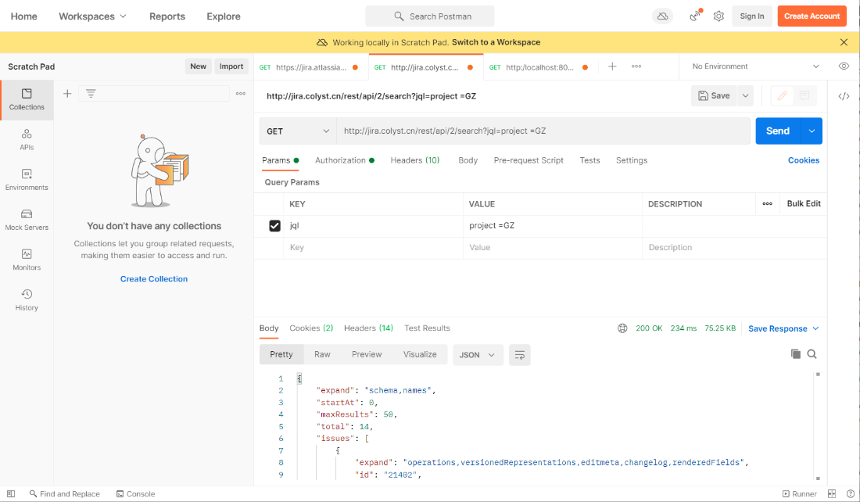Open the Monitors sidebar panel
This screenshot has height=502, width=860.
pos(27,260)
